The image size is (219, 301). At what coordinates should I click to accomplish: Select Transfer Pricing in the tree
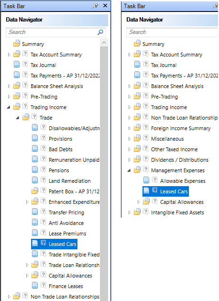pyautogui.click(x=66, y=212)
